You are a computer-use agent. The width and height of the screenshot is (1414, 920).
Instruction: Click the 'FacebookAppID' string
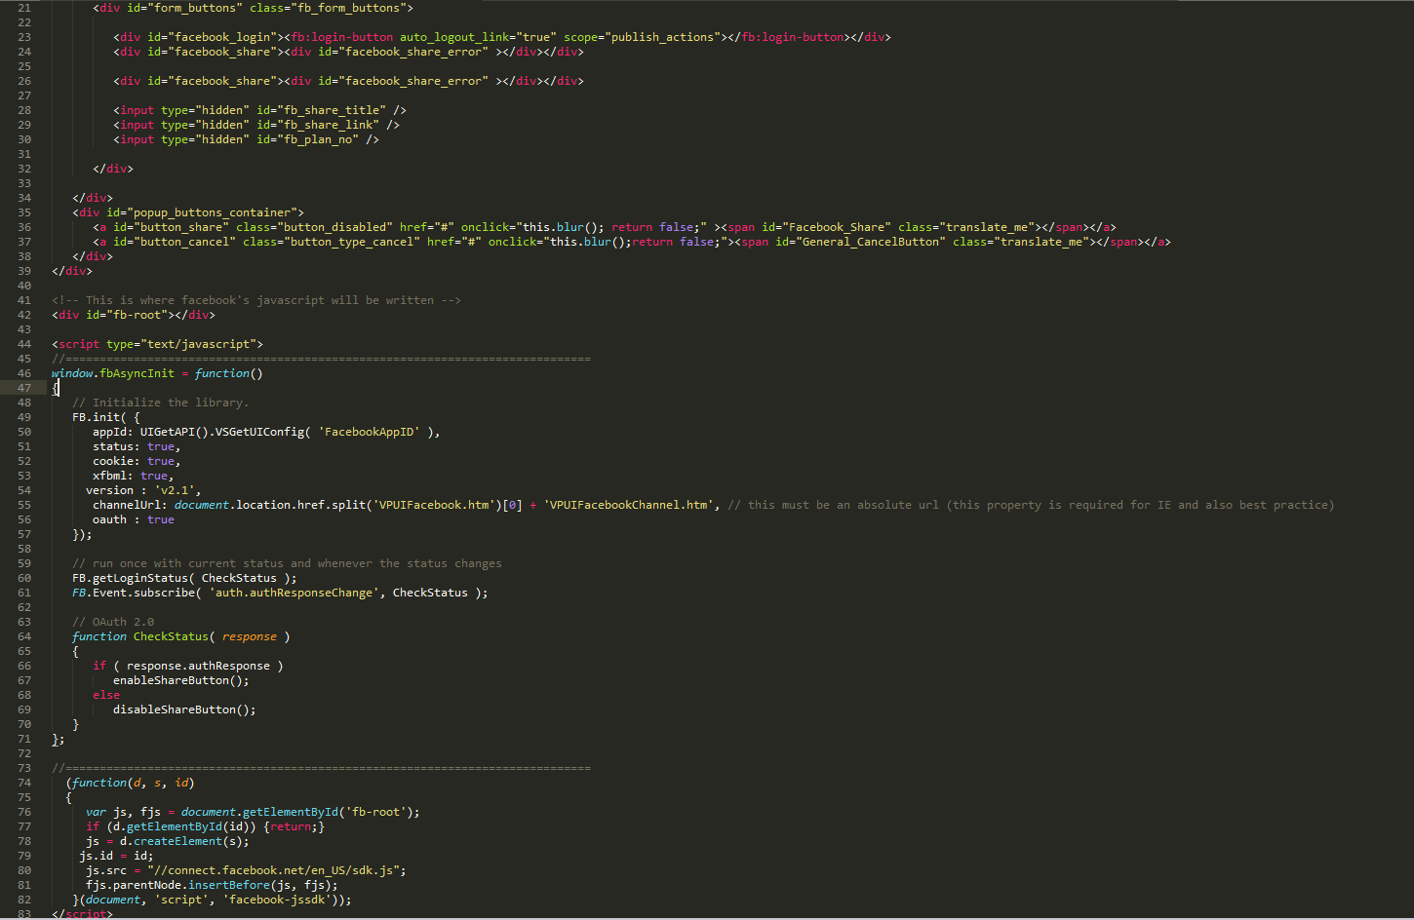point(370,432)
